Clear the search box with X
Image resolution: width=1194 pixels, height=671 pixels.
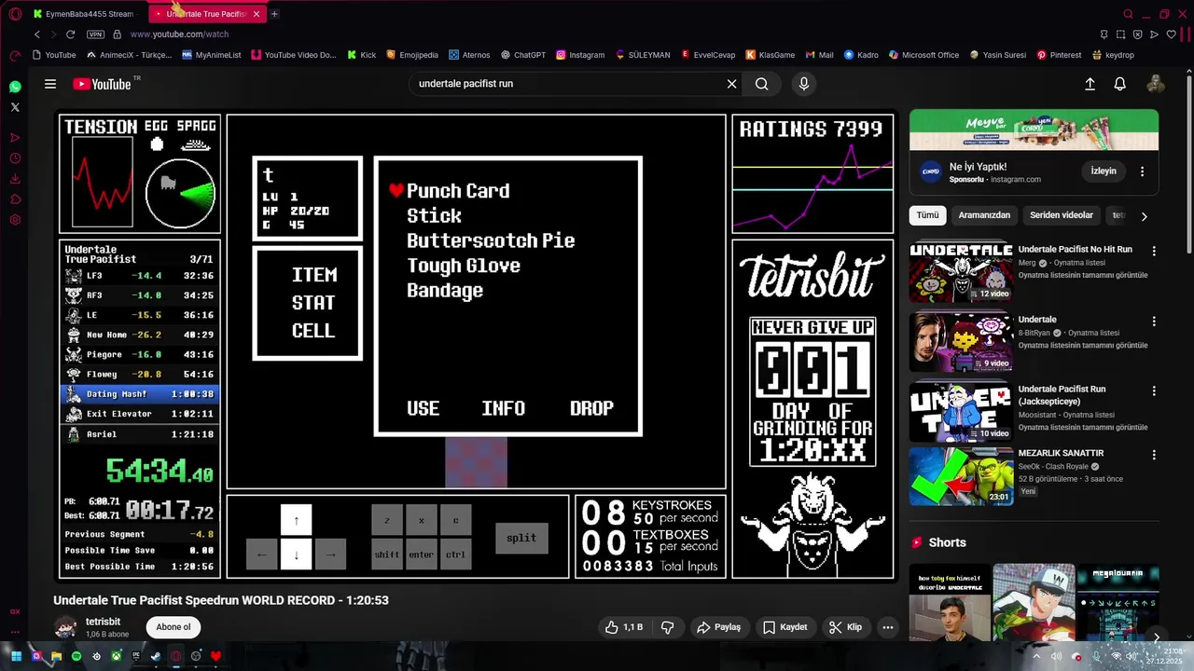[x=732, y=84]
